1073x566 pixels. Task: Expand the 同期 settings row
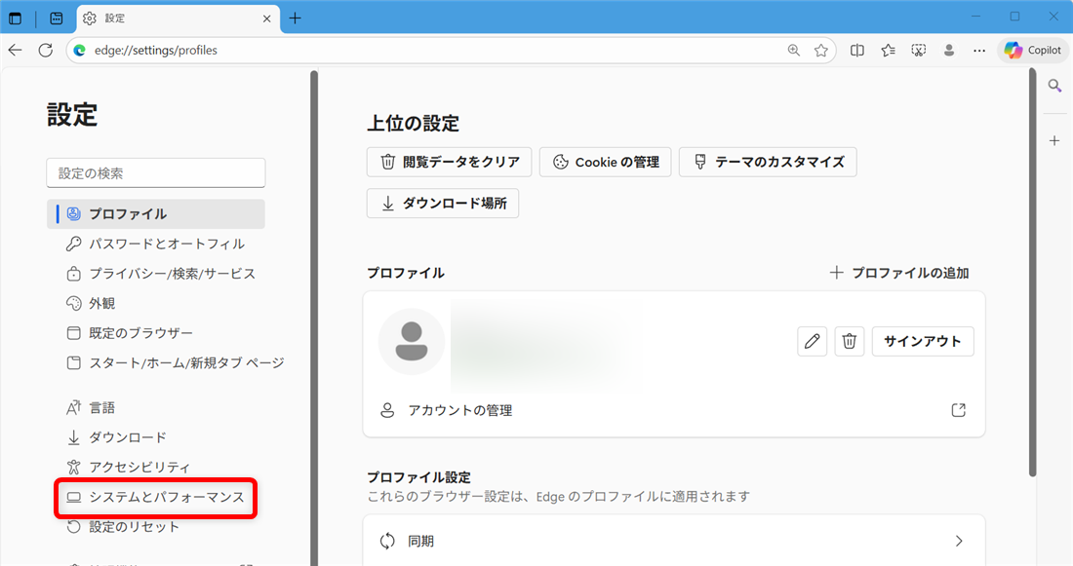click(x=673, y=540)
